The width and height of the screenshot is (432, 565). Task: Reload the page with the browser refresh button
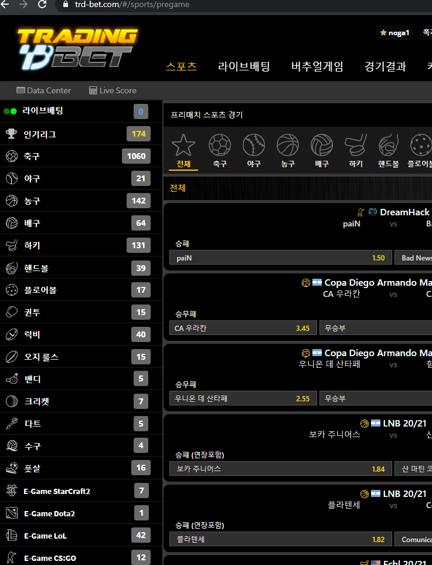(x=42, y=5)
